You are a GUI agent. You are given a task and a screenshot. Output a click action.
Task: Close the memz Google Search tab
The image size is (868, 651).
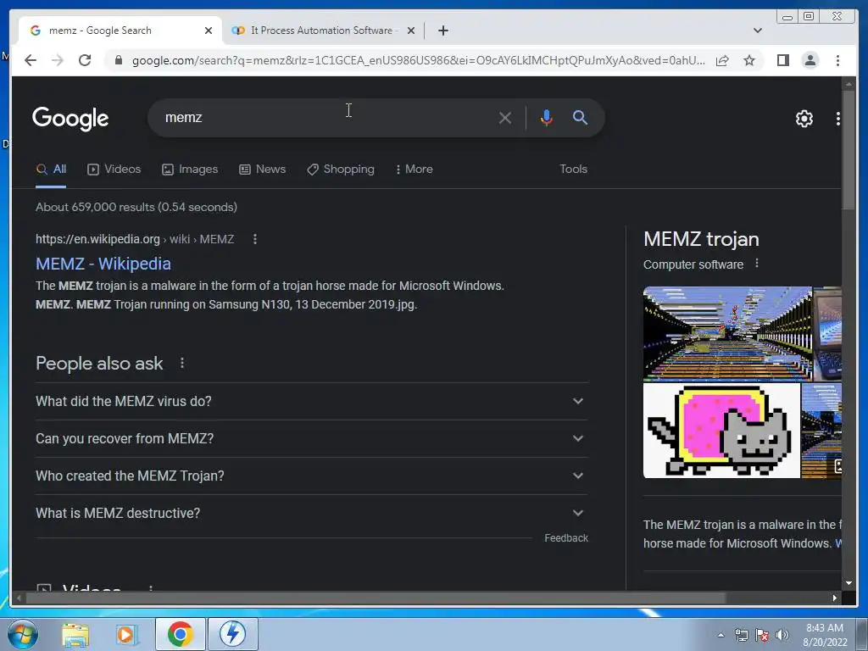pyautogui.click(x=209, y=31)
